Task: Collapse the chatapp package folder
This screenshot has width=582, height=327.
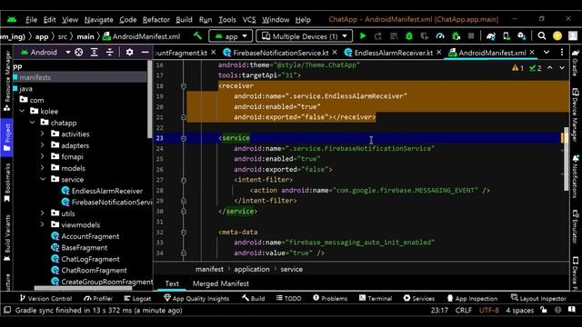Action: coord(33,123)
